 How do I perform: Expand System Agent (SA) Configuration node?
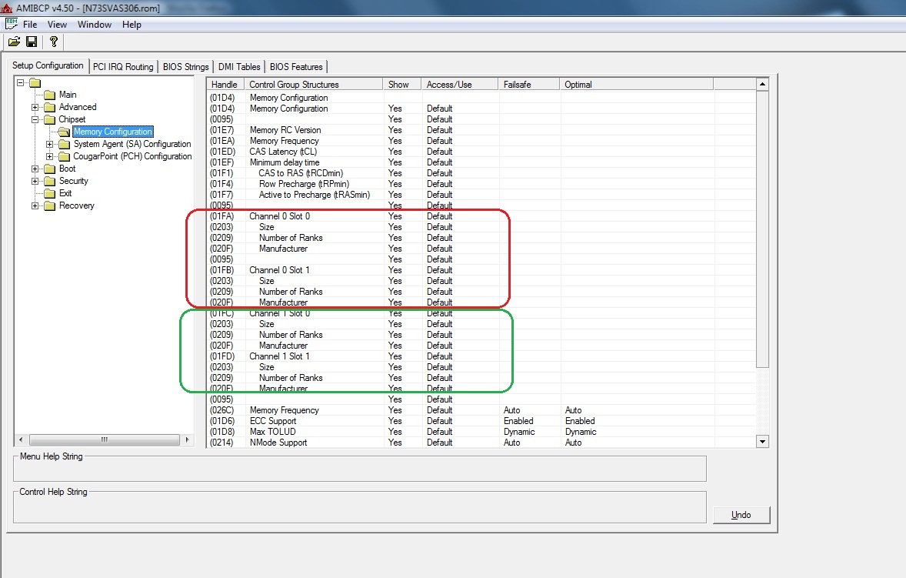click(x=50, y=145)
